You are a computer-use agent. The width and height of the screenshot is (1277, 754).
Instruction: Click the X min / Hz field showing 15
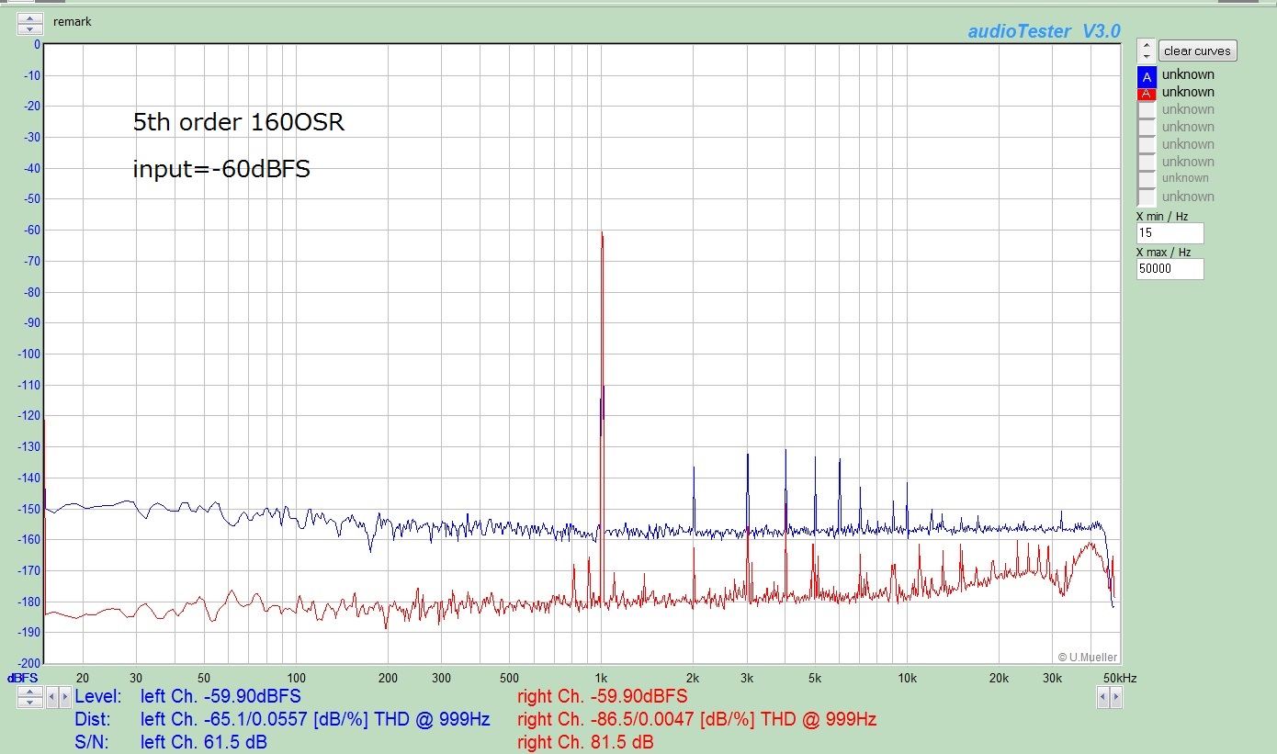pos(1170,233)
